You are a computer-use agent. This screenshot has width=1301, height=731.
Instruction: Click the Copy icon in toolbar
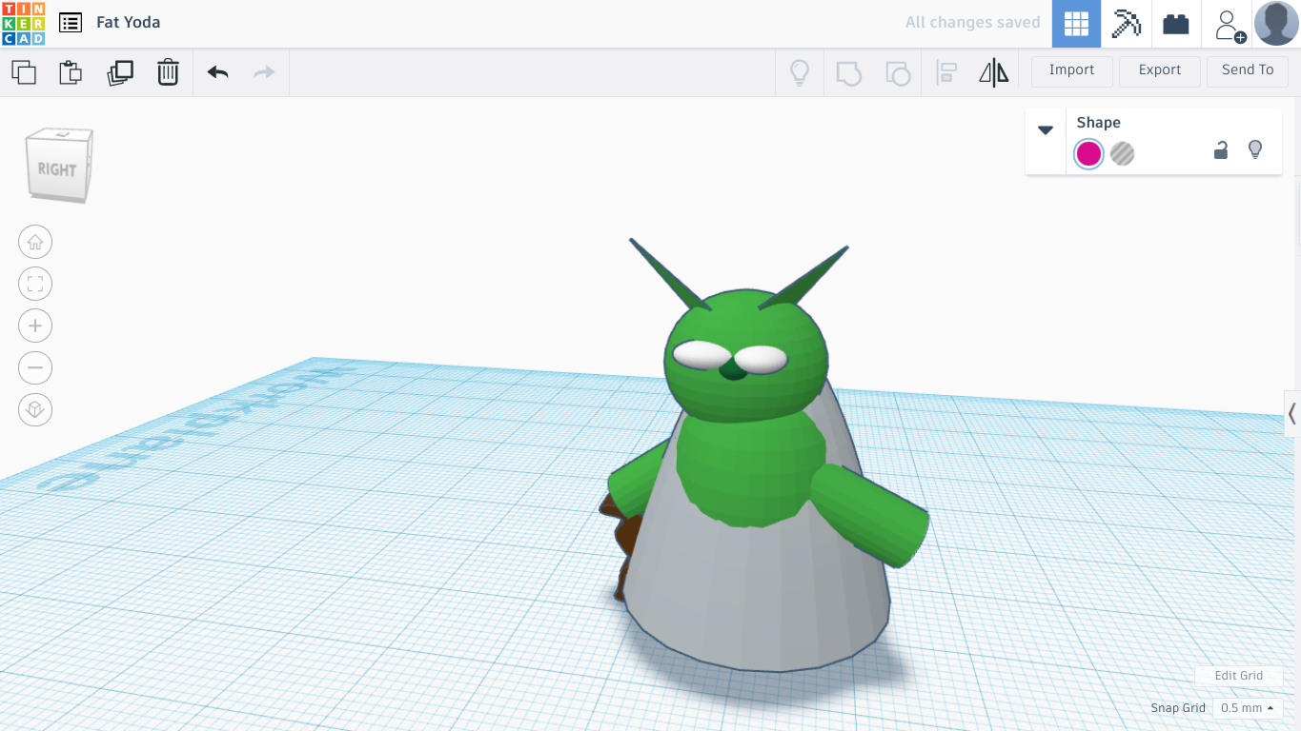(x=24, y=72)
